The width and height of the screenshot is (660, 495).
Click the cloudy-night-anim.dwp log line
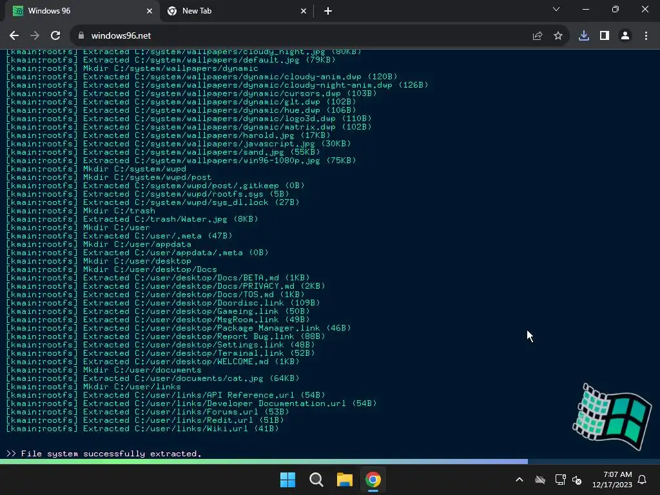point(217,85)
